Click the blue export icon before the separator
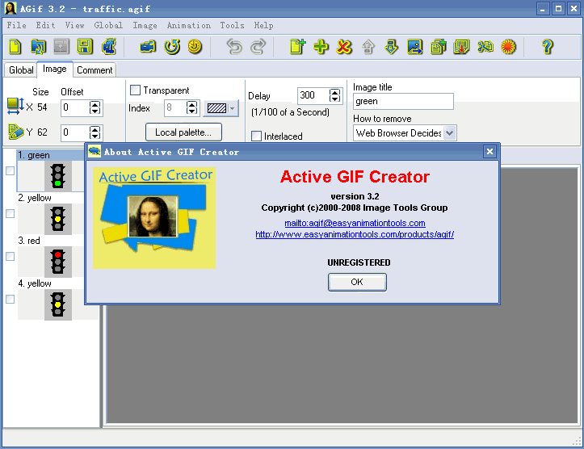This screenshot has height=449, width=584. point(109,47)
